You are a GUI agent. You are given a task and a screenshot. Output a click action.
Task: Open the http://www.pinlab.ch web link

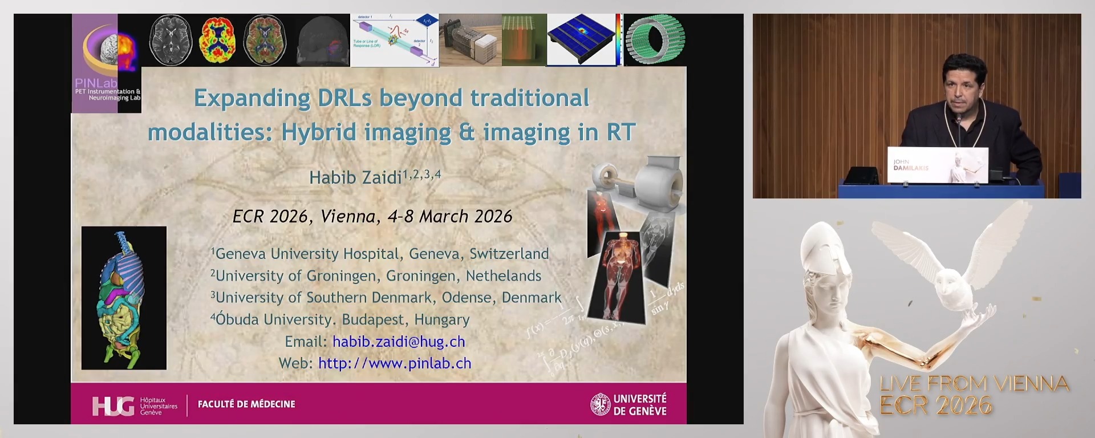395,363
